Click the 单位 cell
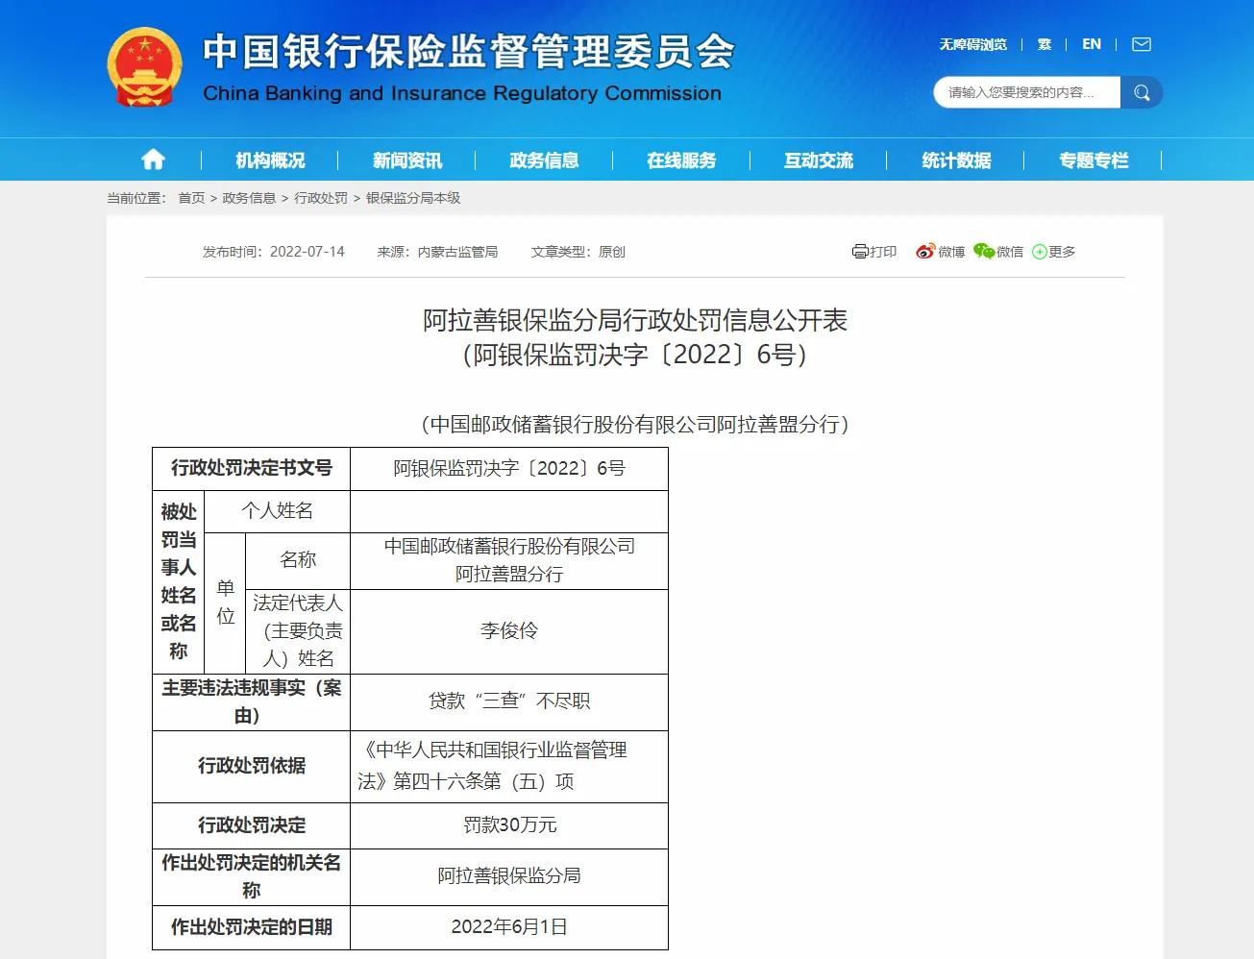This screenshot has height=959, width=1254. tap(226, 602)
